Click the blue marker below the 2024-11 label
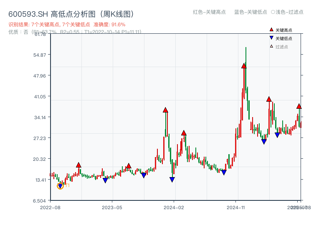This screenshot has width=334, height=250. [x=225, y=172]
